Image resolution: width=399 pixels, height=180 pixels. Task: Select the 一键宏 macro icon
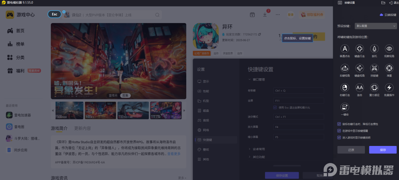click(345, 107)
